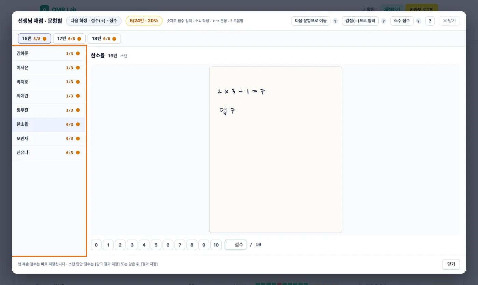Toggle 감점(−)으로 입력 mode
Viewport: 478px width, 285px height.
click(360, 21)
